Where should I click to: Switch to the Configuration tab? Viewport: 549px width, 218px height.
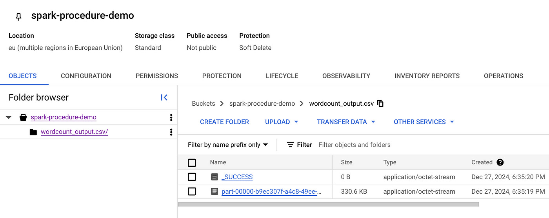pos(86,76)
